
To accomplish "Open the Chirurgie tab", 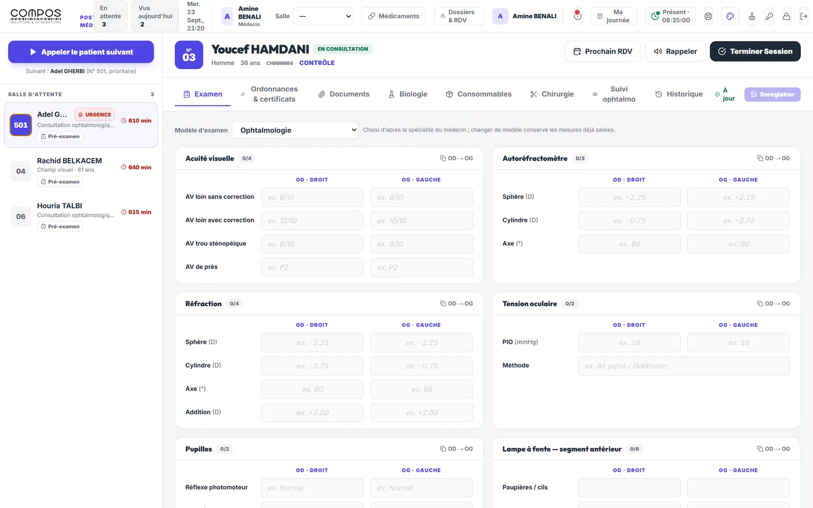I will [x=552, y=94].
